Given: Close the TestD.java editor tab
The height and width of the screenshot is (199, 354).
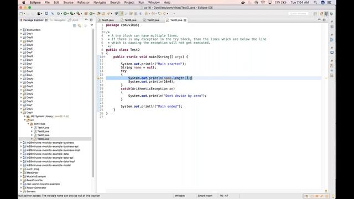Looking at the screenshot, I should (185, 20).
